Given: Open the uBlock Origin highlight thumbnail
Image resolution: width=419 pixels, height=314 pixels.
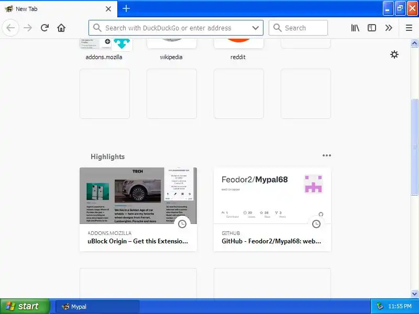Looking at the screenshot, I should pyautogui.click(x=138, y=196).
